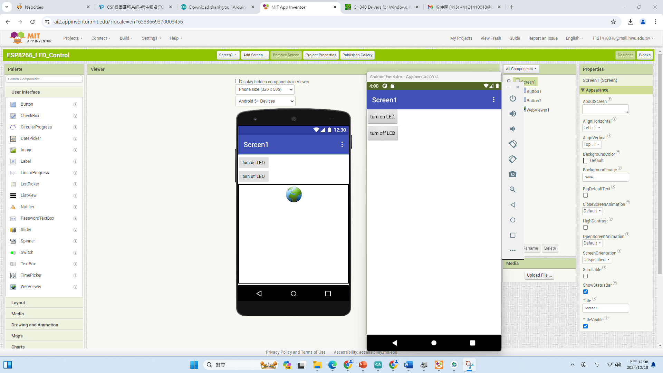663x373 pixels.
Task: Enable Display hidden components in Viewer
Action: click(x=237, y=81)
